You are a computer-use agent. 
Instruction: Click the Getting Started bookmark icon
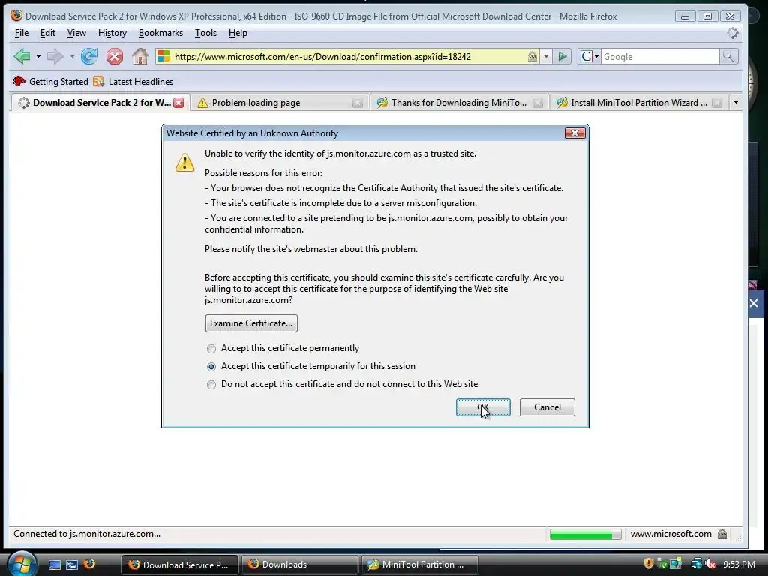coord(19,81)
